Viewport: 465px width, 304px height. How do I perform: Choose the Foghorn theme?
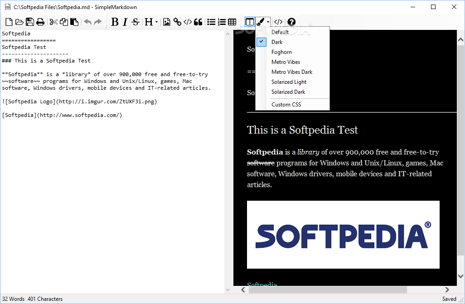(x=292, y=52)
